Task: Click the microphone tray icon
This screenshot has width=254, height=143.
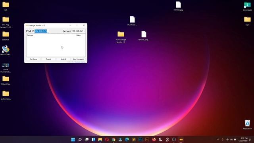Action: click(222, 139)
